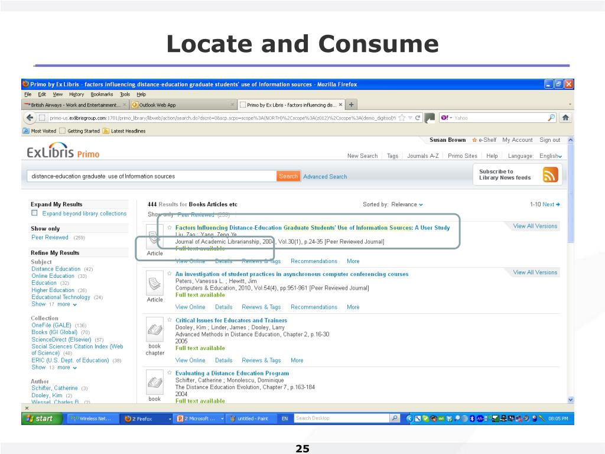This screenshot has height=454, width=605.
Task: Click the Firefox URL address field
Action: tap(222, 118)
